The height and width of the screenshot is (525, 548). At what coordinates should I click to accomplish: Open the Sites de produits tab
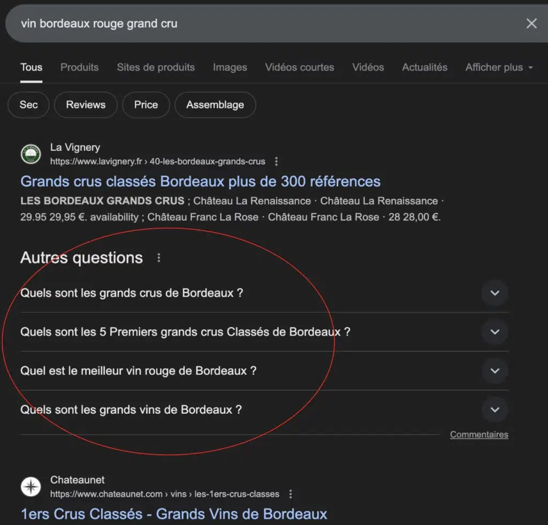point(156,67)
